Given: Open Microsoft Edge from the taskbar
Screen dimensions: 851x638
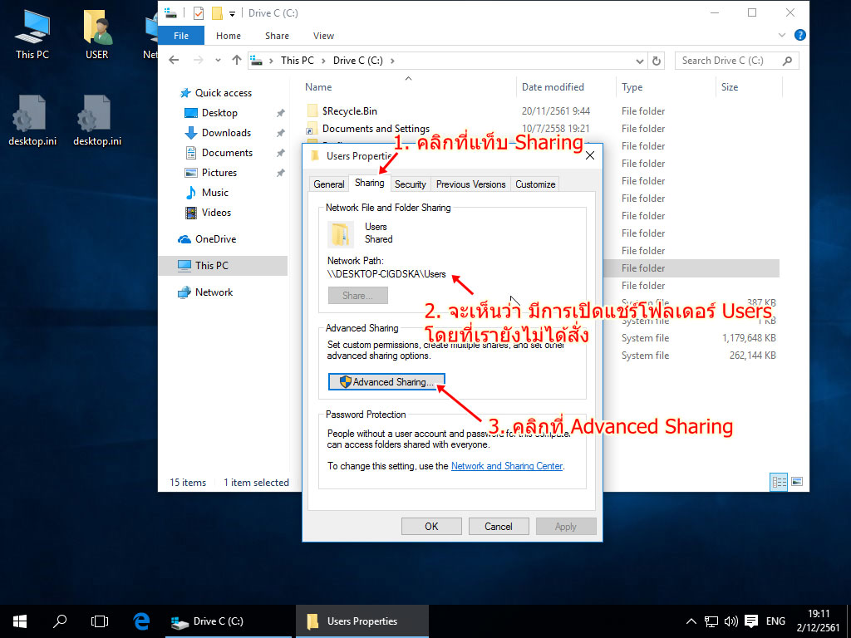Looking at the screenshot, I should (141, 621).
